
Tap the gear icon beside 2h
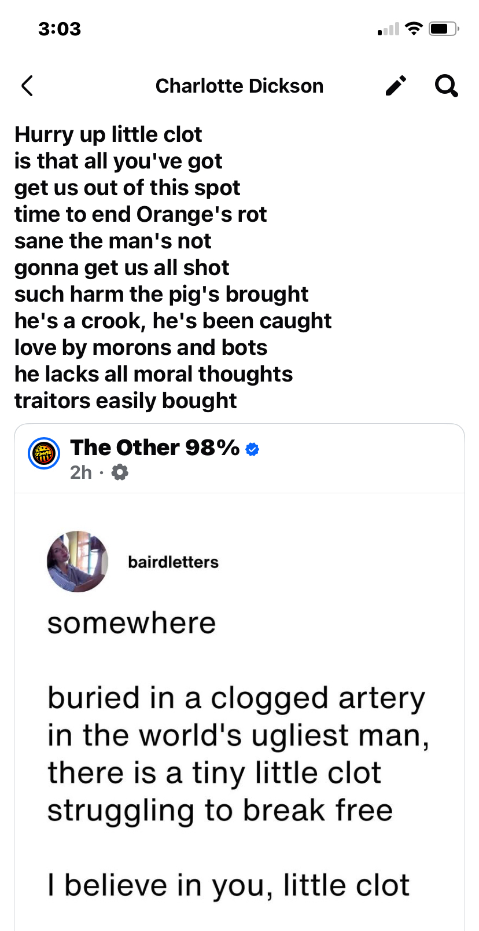click(120, 472)
